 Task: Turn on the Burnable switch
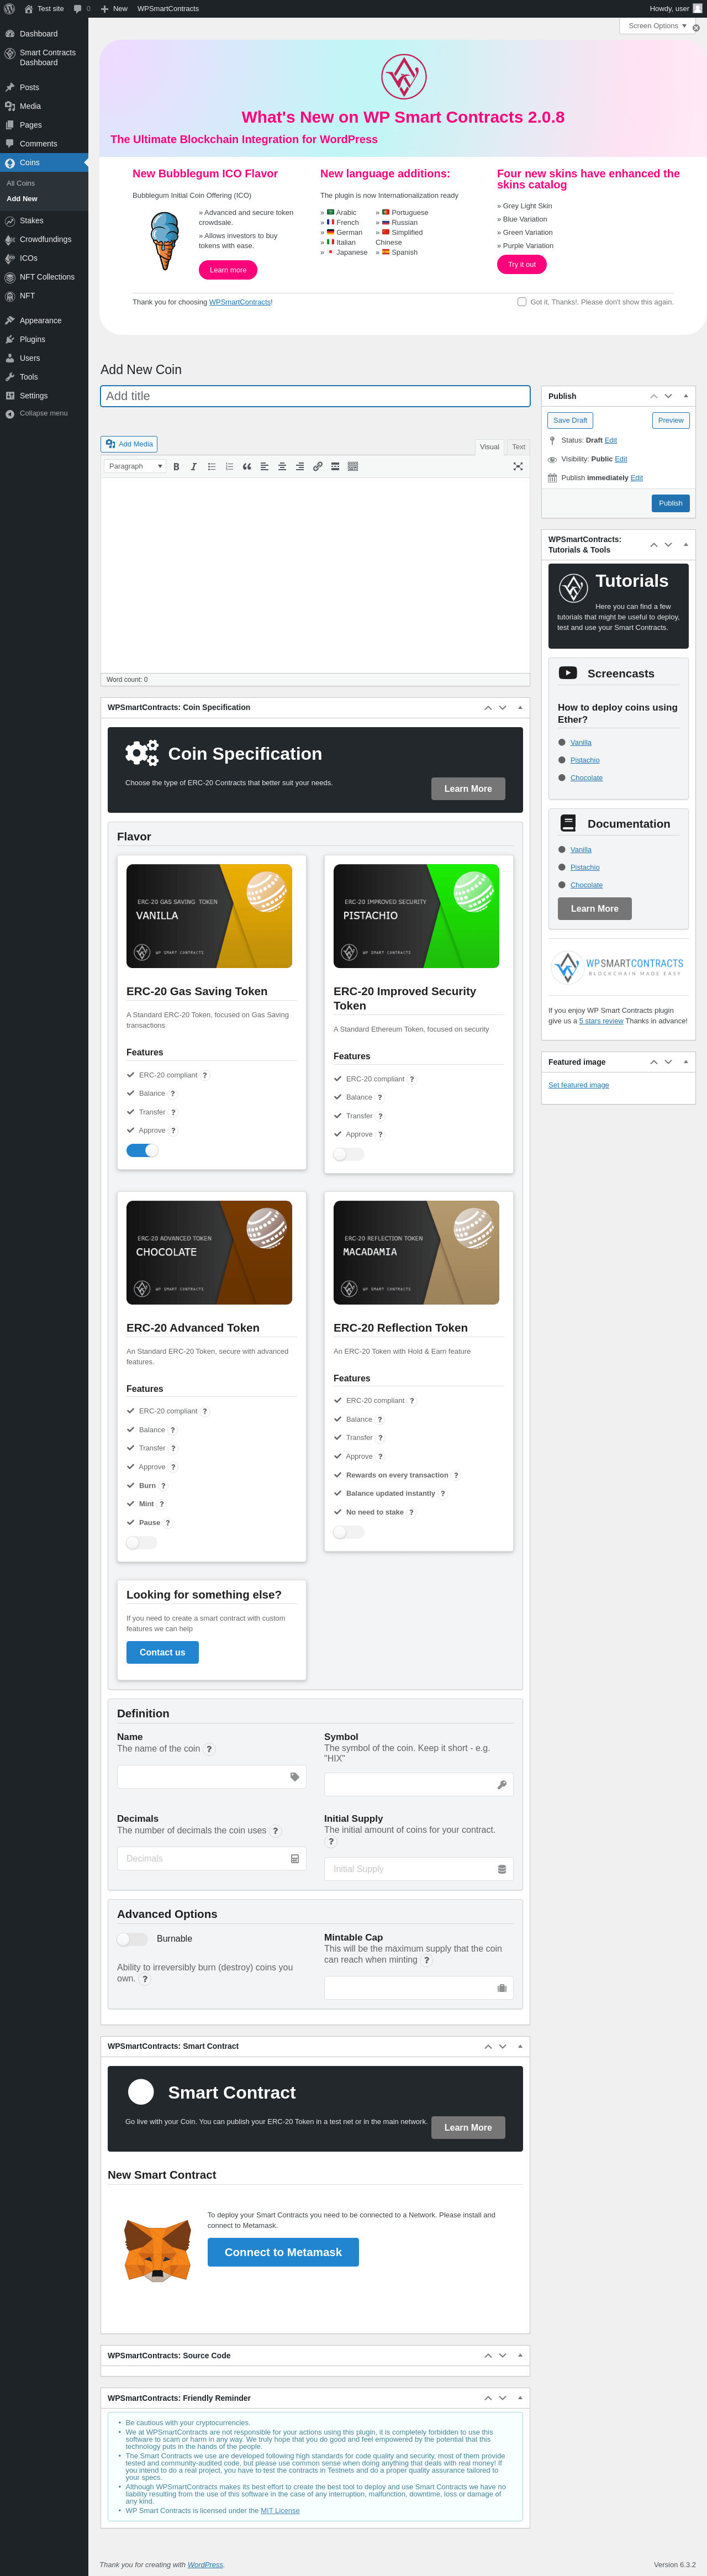[x=132, y=1939]
